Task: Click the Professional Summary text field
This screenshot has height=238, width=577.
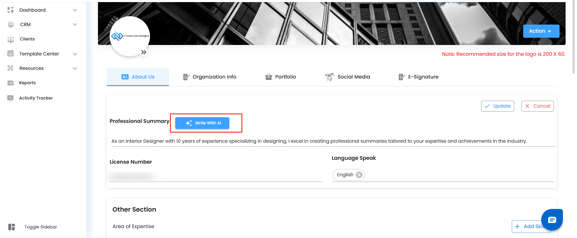Action: point(333,141)
